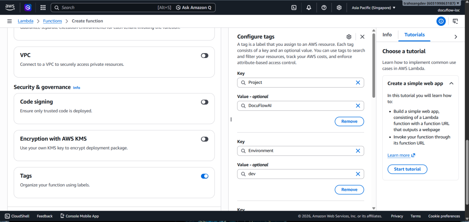Click scroll-down arrow of tags panel
469x222 pixels.
pyautogui.click(x=373, y=209)
